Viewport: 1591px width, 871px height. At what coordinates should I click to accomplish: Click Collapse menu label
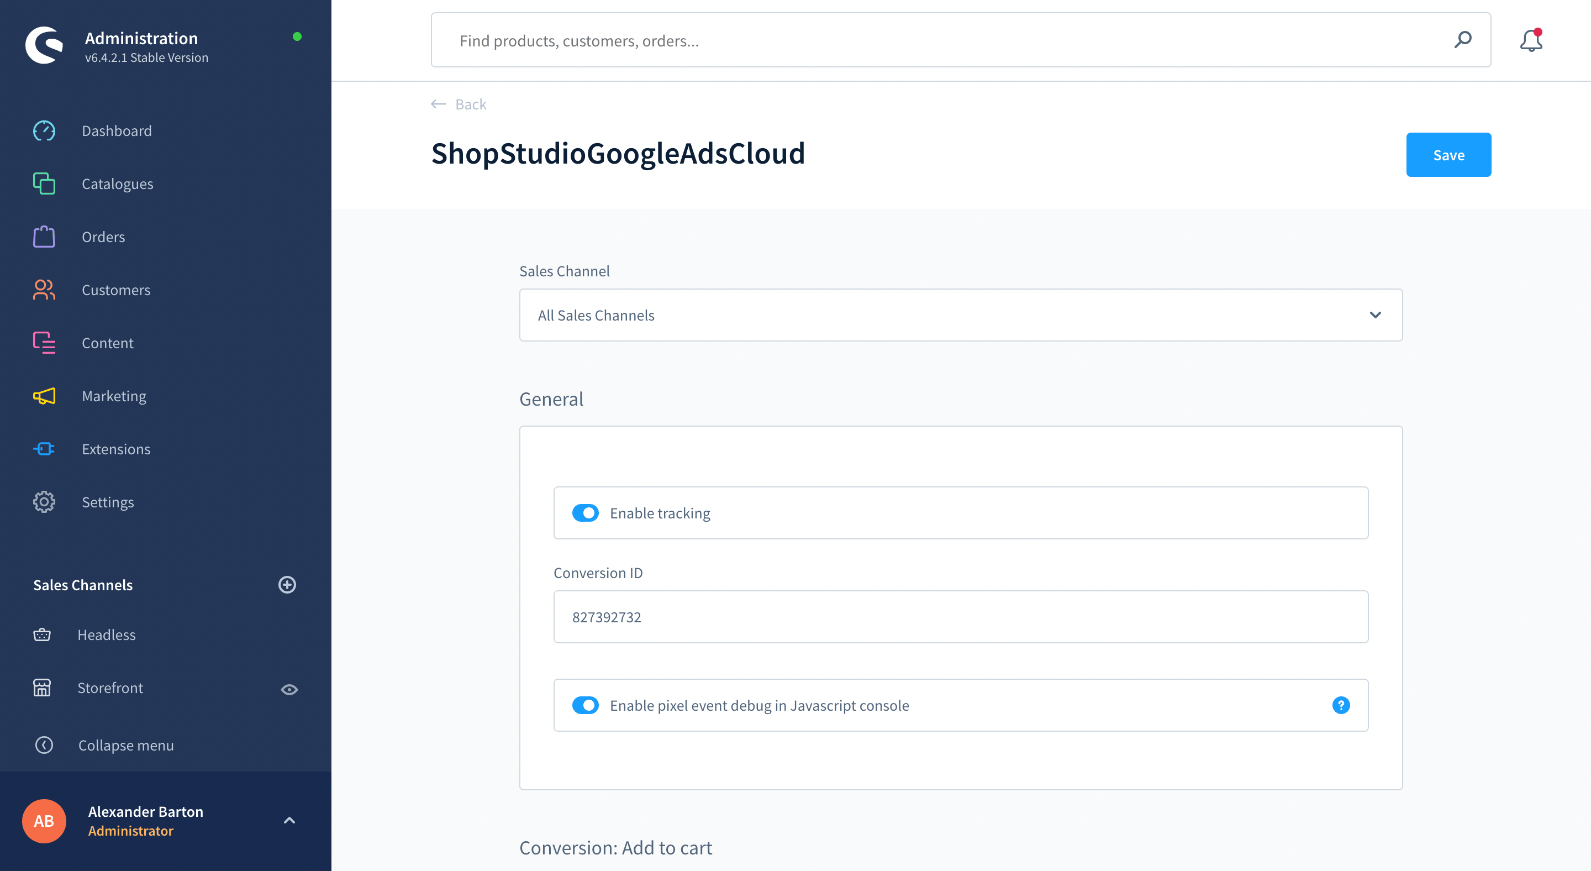pyautogui.click(x=126, y=746)
